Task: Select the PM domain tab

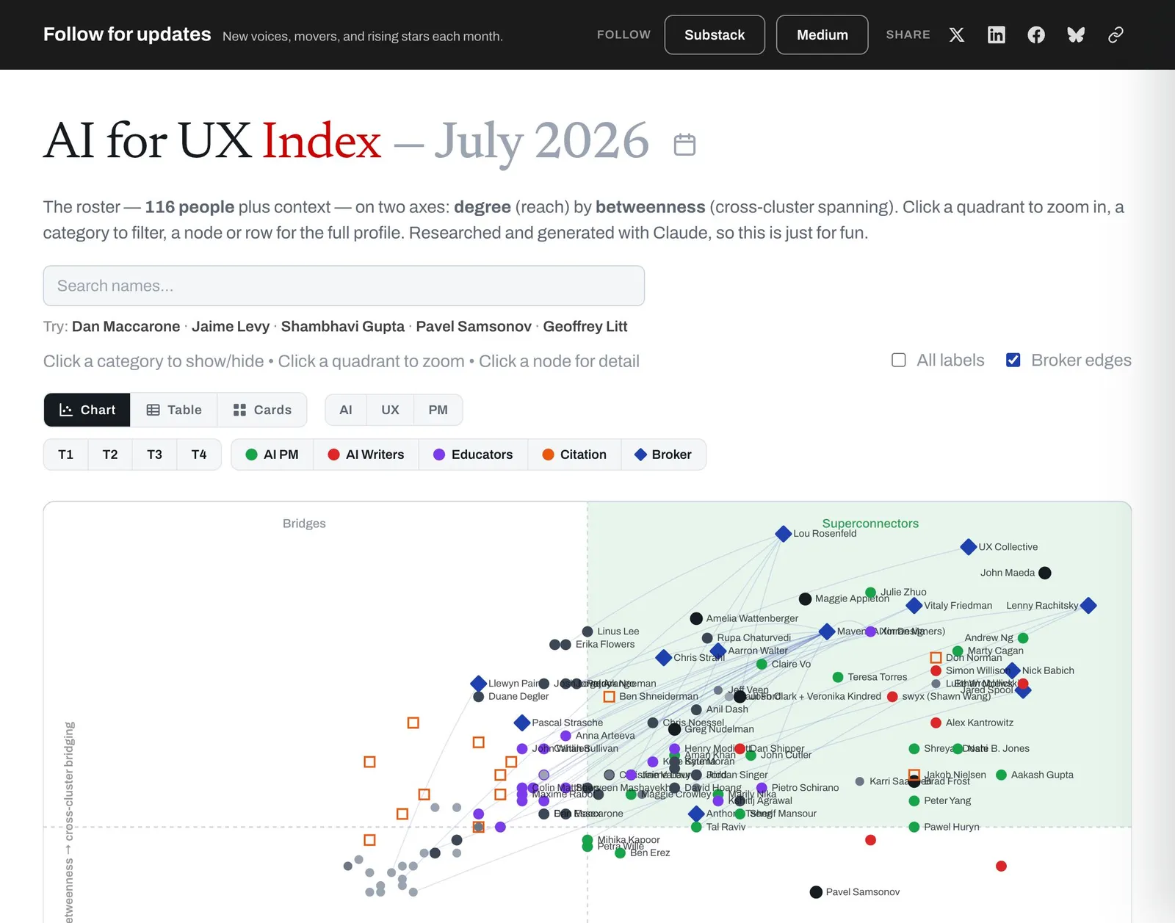Action: 438,410
